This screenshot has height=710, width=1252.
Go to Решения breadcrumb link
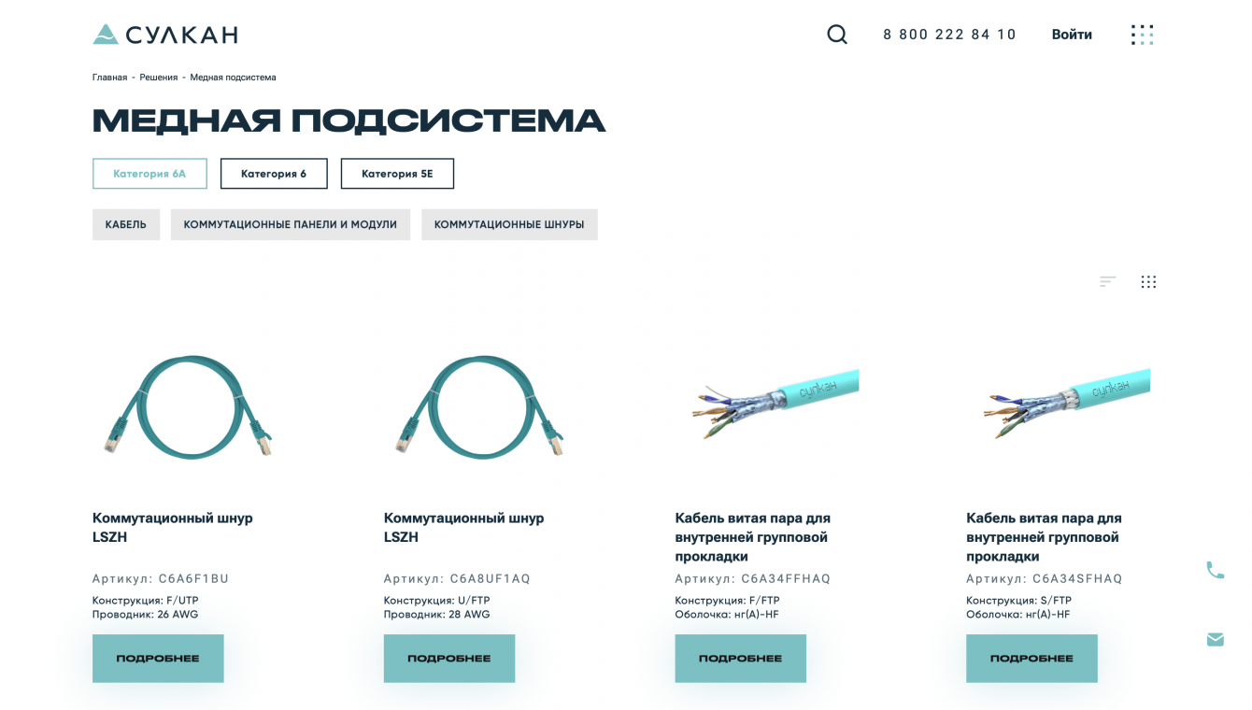point(159,78)
